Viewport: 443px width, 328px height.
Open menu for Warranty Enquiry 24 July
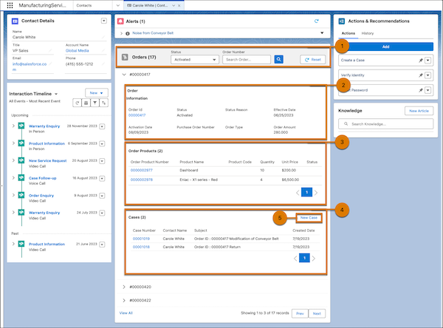tap(102, 213)
